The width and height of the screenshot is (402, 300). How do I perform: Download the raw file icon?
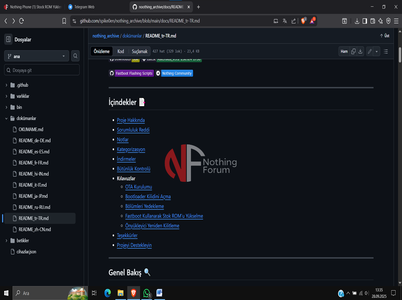click(360, 51)
